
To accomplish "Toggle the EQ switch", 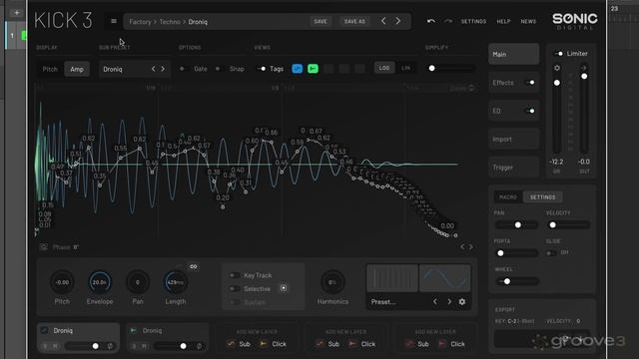I will coord(530,111).
